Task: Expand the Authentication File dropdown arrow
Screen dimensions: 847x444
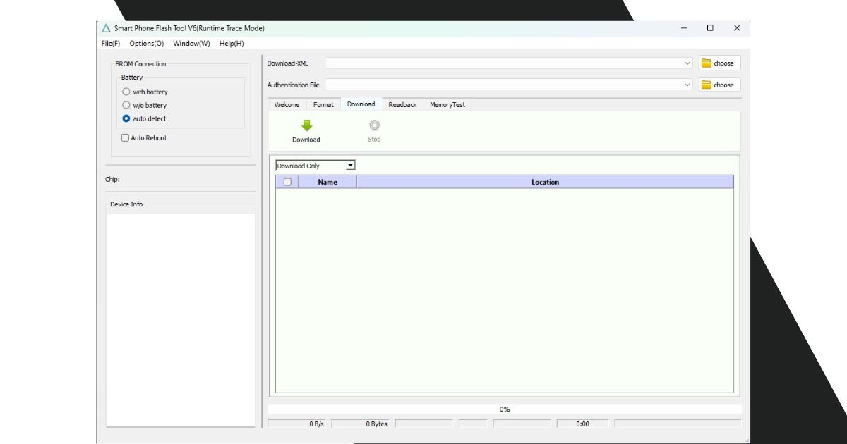Action: 687,85
